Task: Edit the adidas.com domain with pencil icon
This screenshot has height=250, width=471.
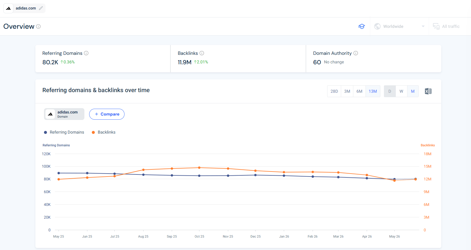Action: coord(41,8)
